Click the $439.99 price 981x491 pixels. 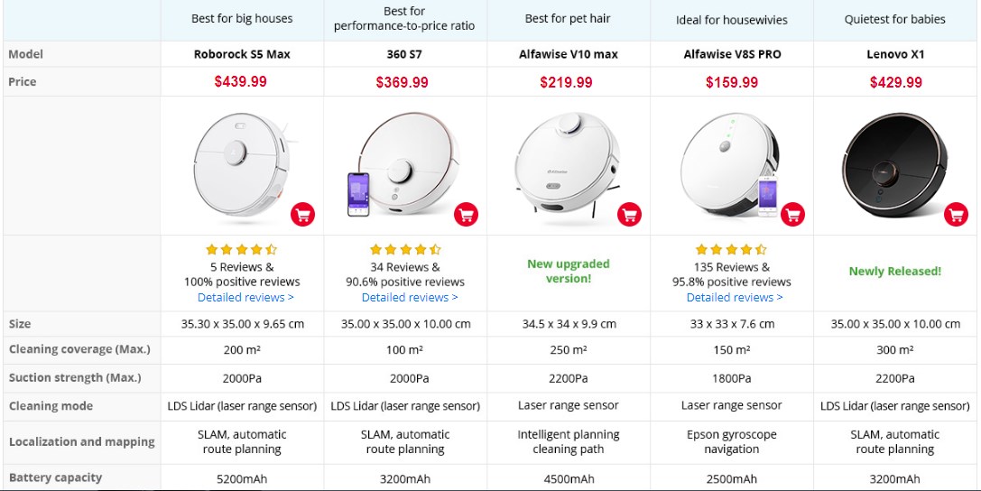click(240, 82)
